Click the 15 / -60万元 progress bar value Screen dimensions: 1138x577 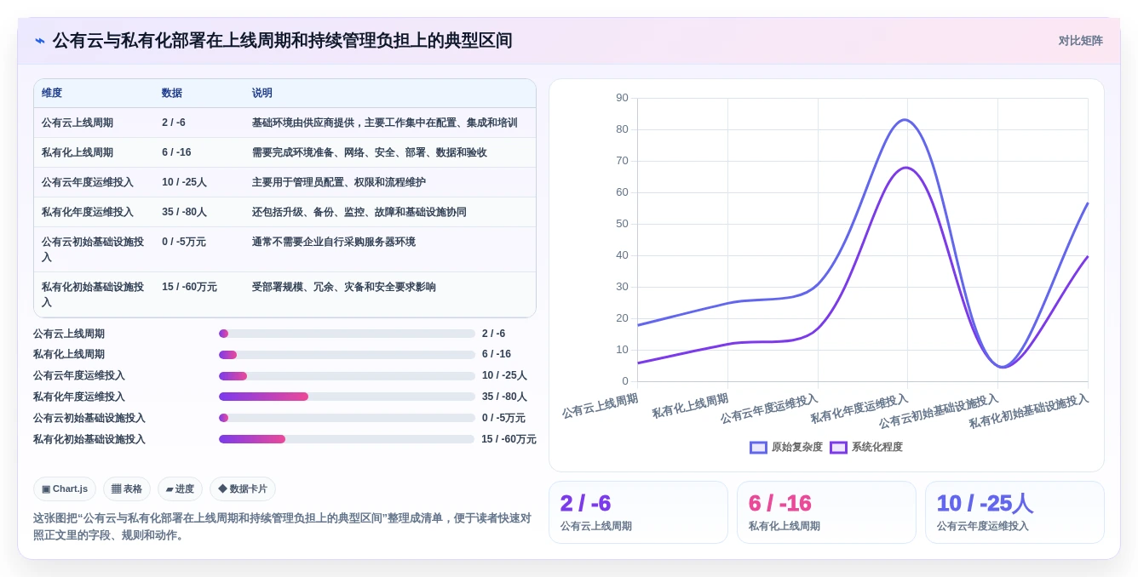coord(509,439)
